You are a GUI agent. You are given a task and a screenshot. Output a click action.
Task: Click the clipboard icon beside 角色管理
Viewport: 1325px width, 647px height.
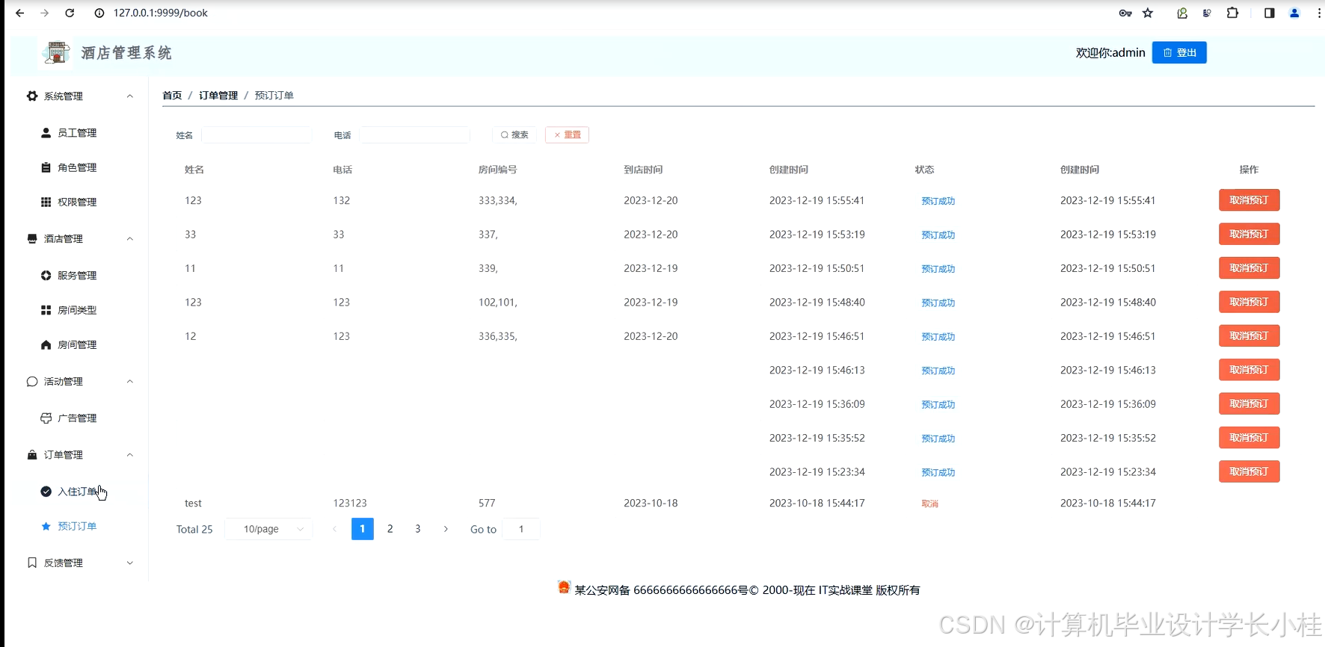(46, 167)
